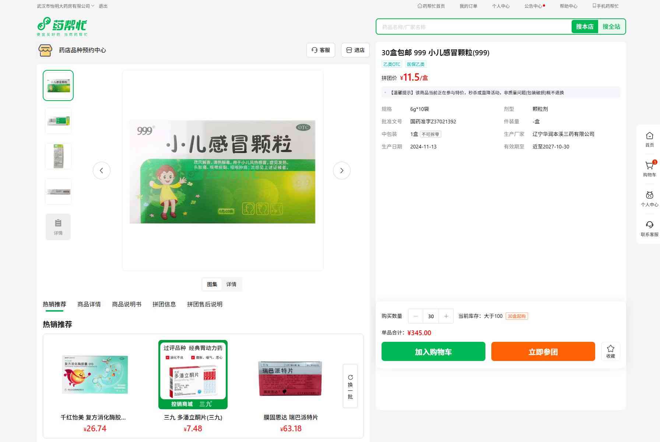Click the green 加入购物车 button
This screenshot has width=660, height=442.
433,352
